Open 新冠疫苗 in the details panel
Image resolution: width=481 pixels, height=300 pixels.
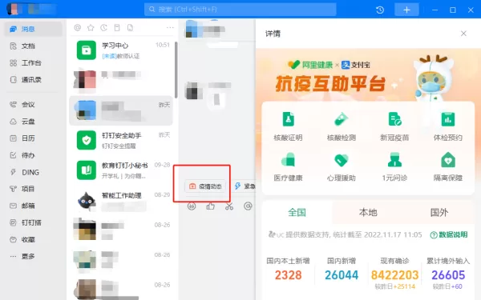click(x=394, y=126)
